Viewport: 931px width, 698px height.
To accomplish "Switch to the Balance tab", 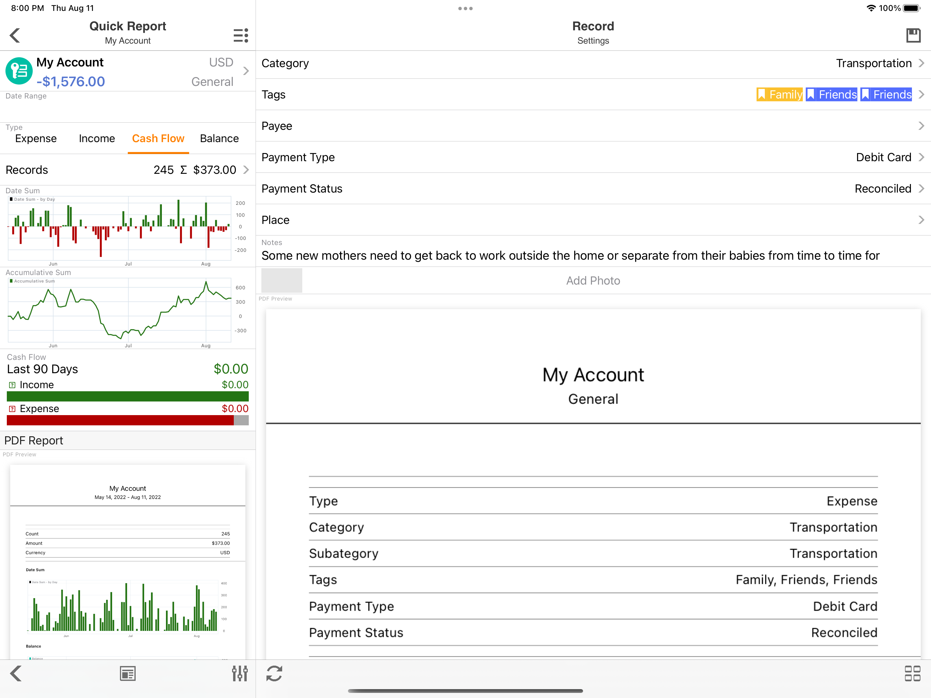I will [219, 138].
